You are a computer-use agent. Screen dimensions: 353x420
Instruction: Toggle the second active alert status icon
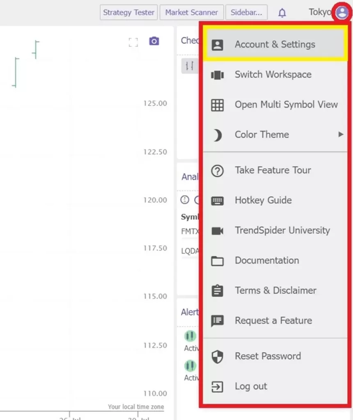pyautogui.click(x=190, y=365)
